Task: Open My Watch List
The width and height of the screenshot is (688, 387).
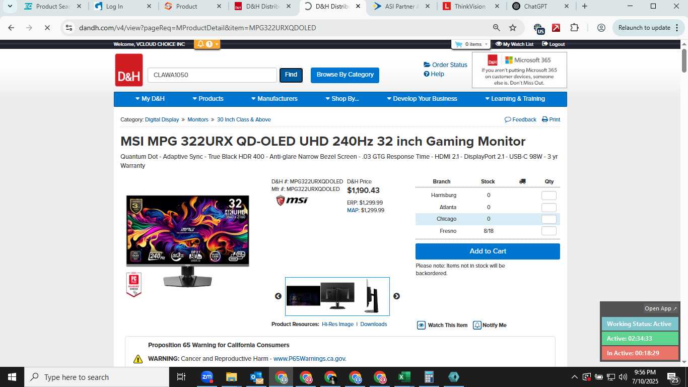Action: (514, 44)
